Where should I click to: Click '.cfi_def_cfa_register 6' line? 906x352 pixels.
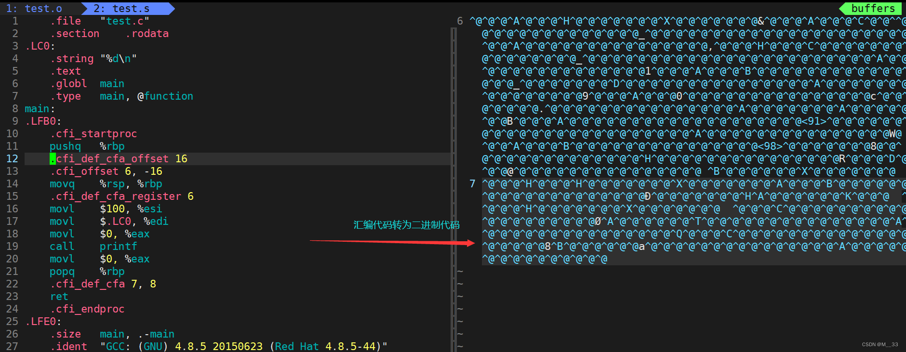[x=121, y=196]
